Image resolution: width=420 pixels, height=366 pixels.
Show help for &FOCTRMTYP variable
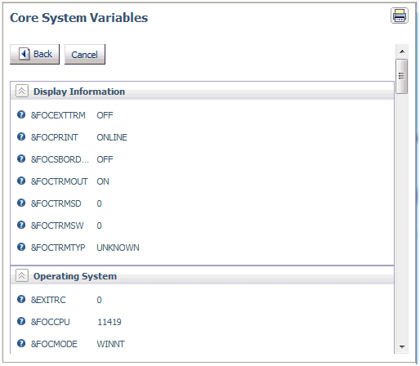[x=21, y=247]
